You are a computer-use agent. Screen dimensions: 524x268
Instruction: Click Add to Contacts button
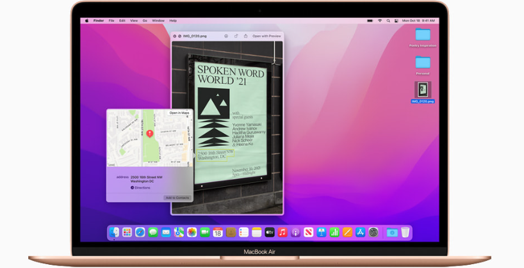177,198
